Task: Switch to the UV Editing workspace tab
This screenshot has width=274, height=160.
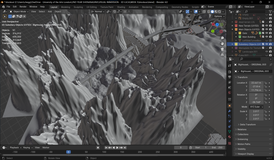Action: click(92, 7)
